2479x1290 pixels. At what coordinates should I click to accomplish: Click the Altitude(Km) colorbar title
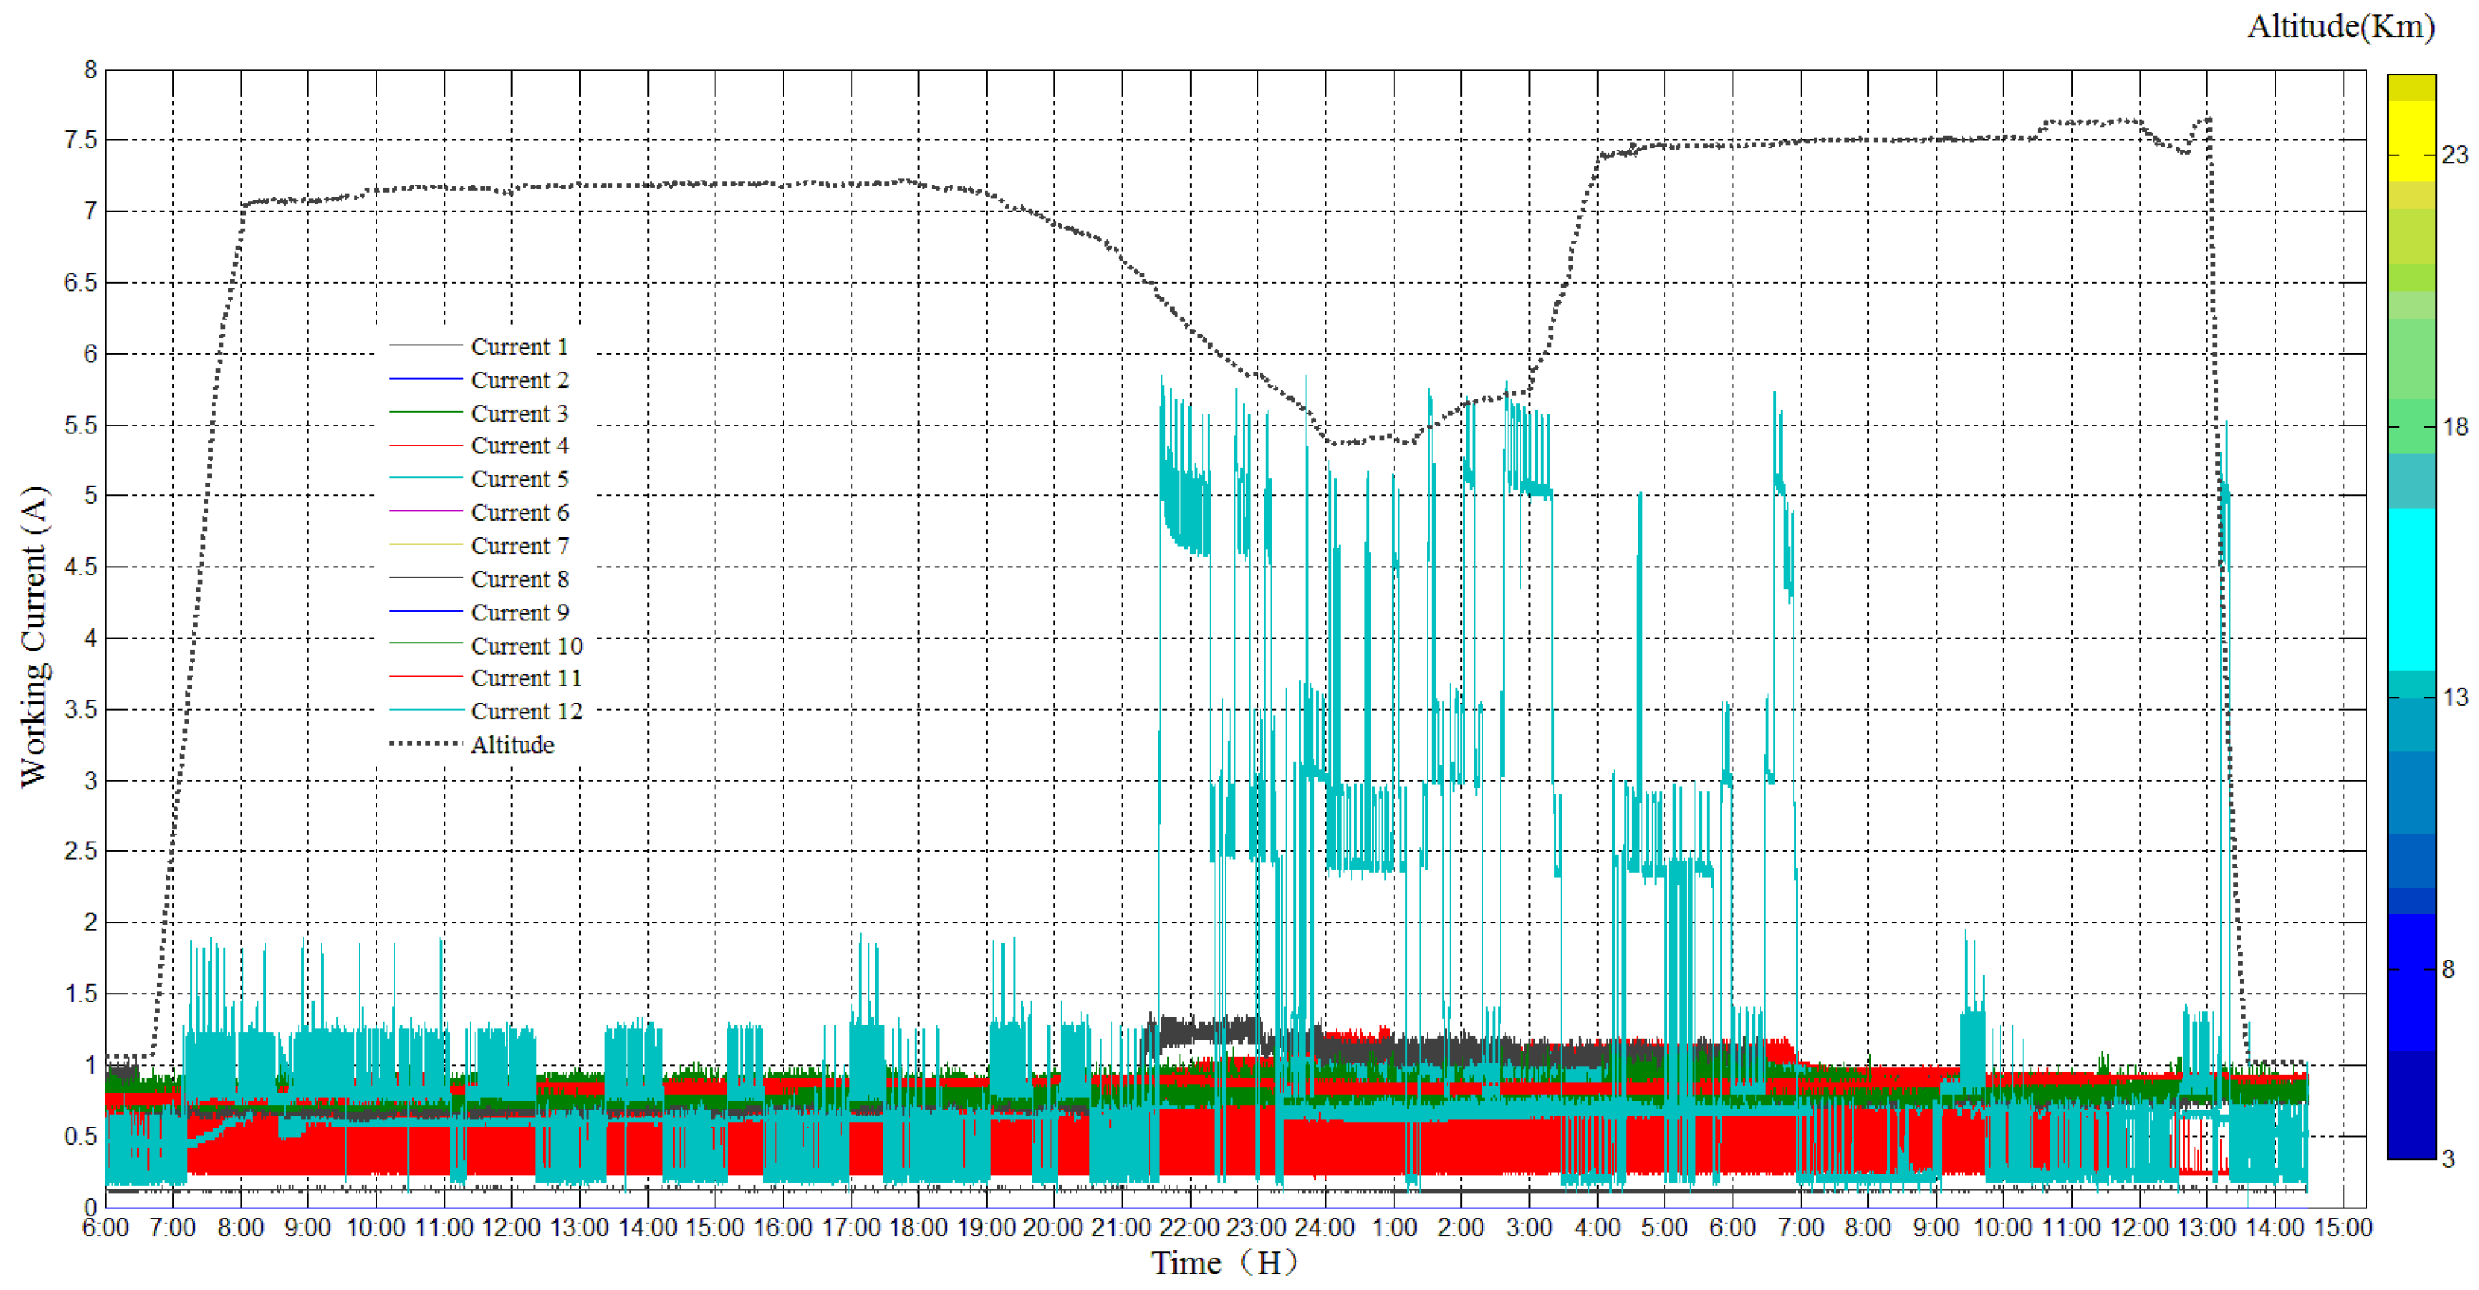tap(2340, 27)
